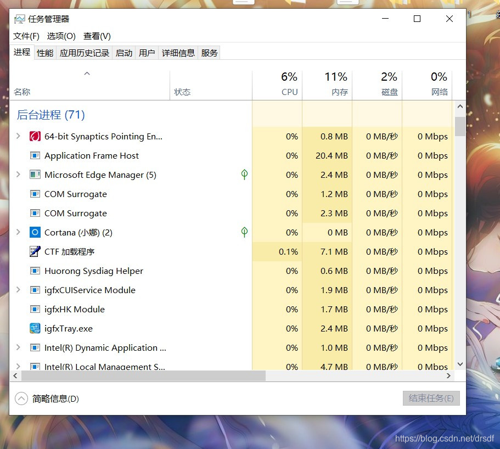
Task: Sort by the CPU column header
Action: tap(277, 85)
